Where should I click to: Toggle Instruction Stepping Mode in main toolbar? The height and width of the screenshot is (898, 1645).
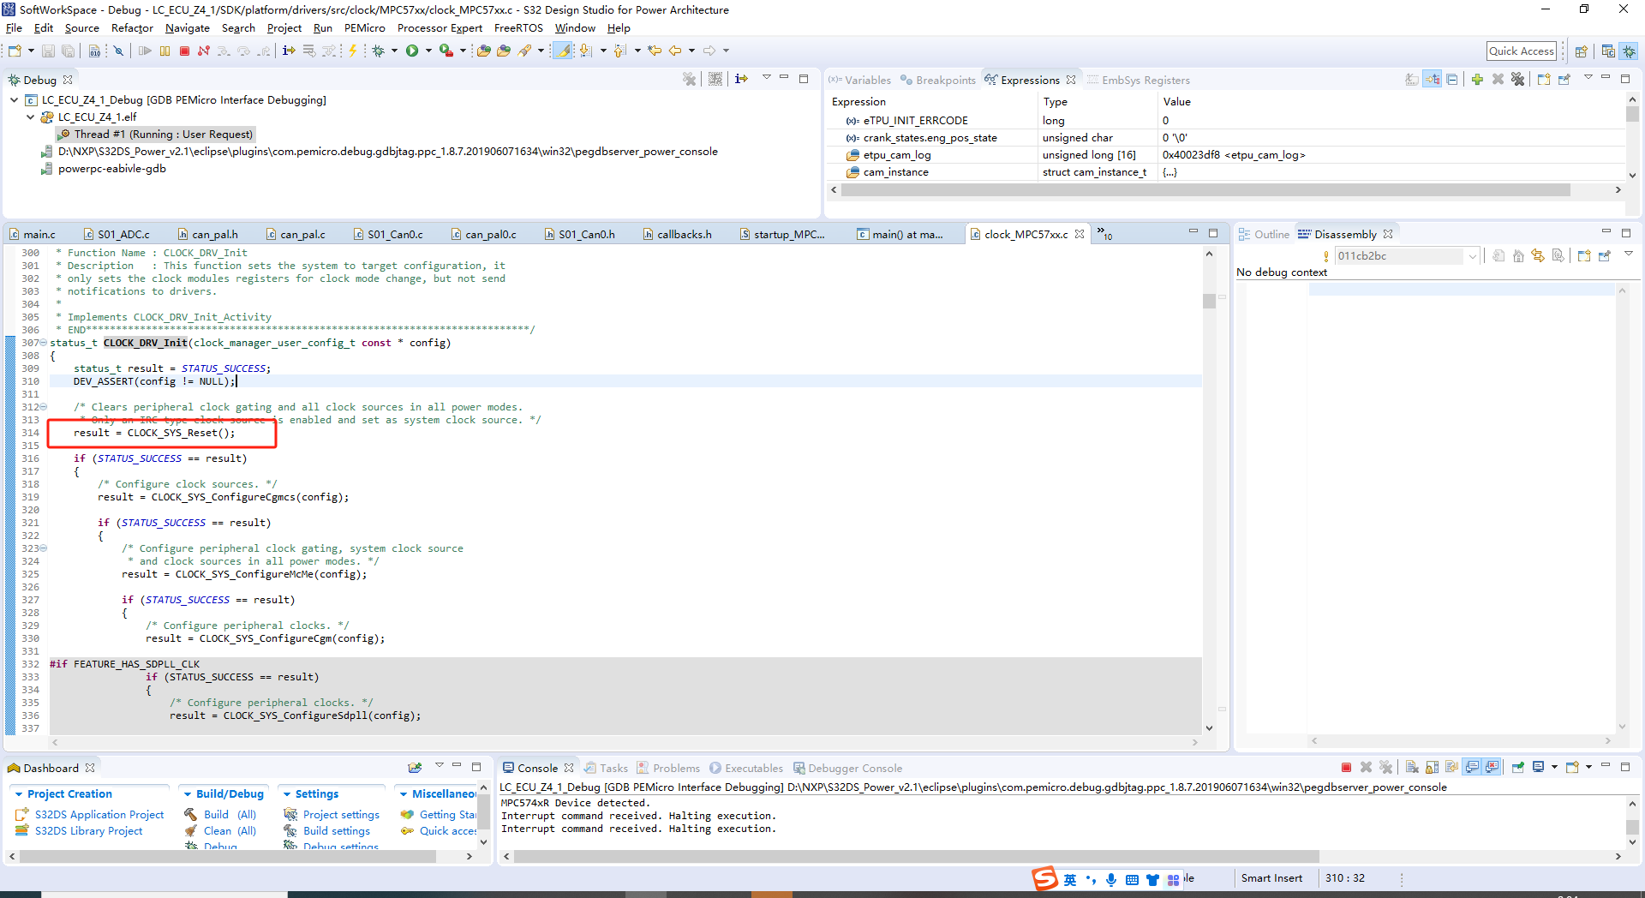click(x=289, y=51)
